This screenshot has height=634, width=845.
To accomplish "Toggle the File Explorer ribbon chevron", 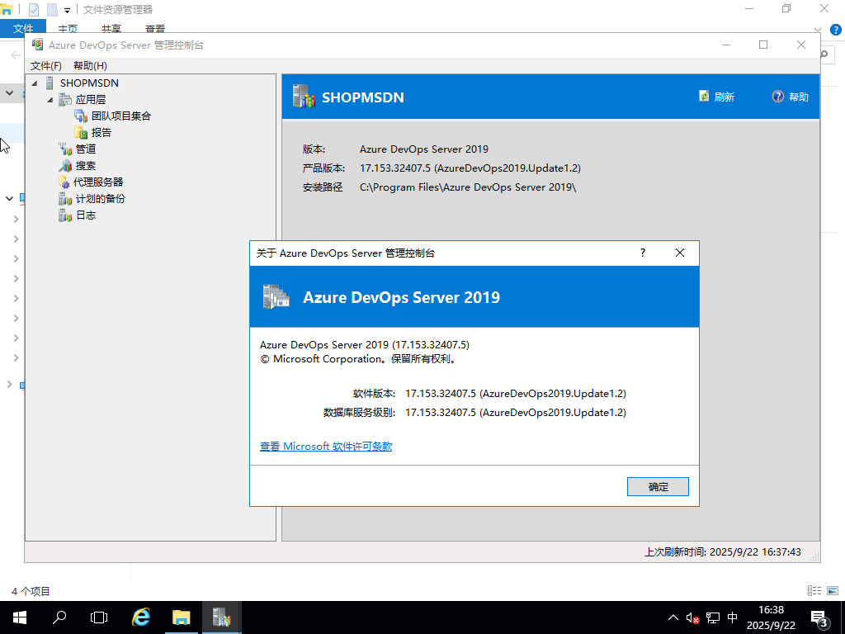I will tap(818, 30).
